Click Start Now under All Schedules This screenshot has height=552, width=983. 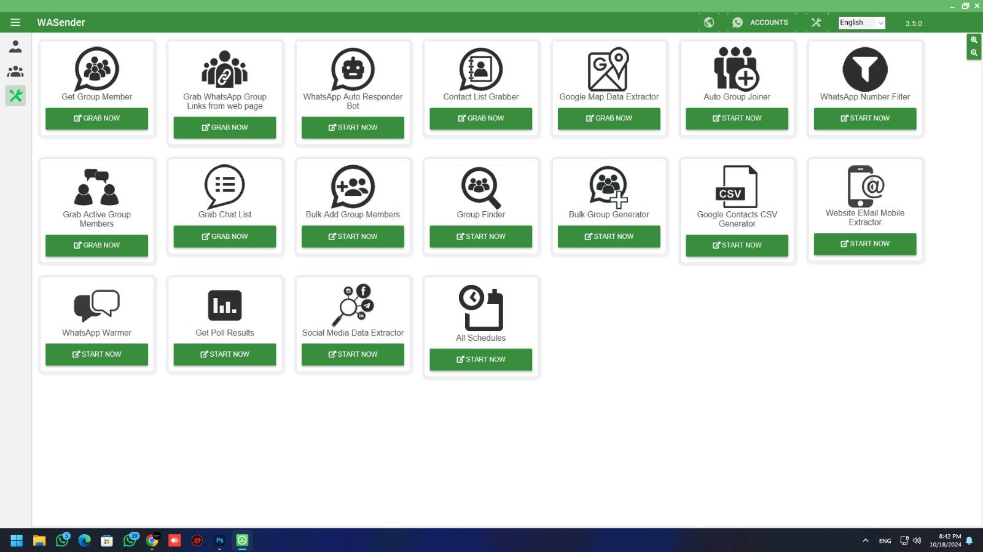coord(481,360)
